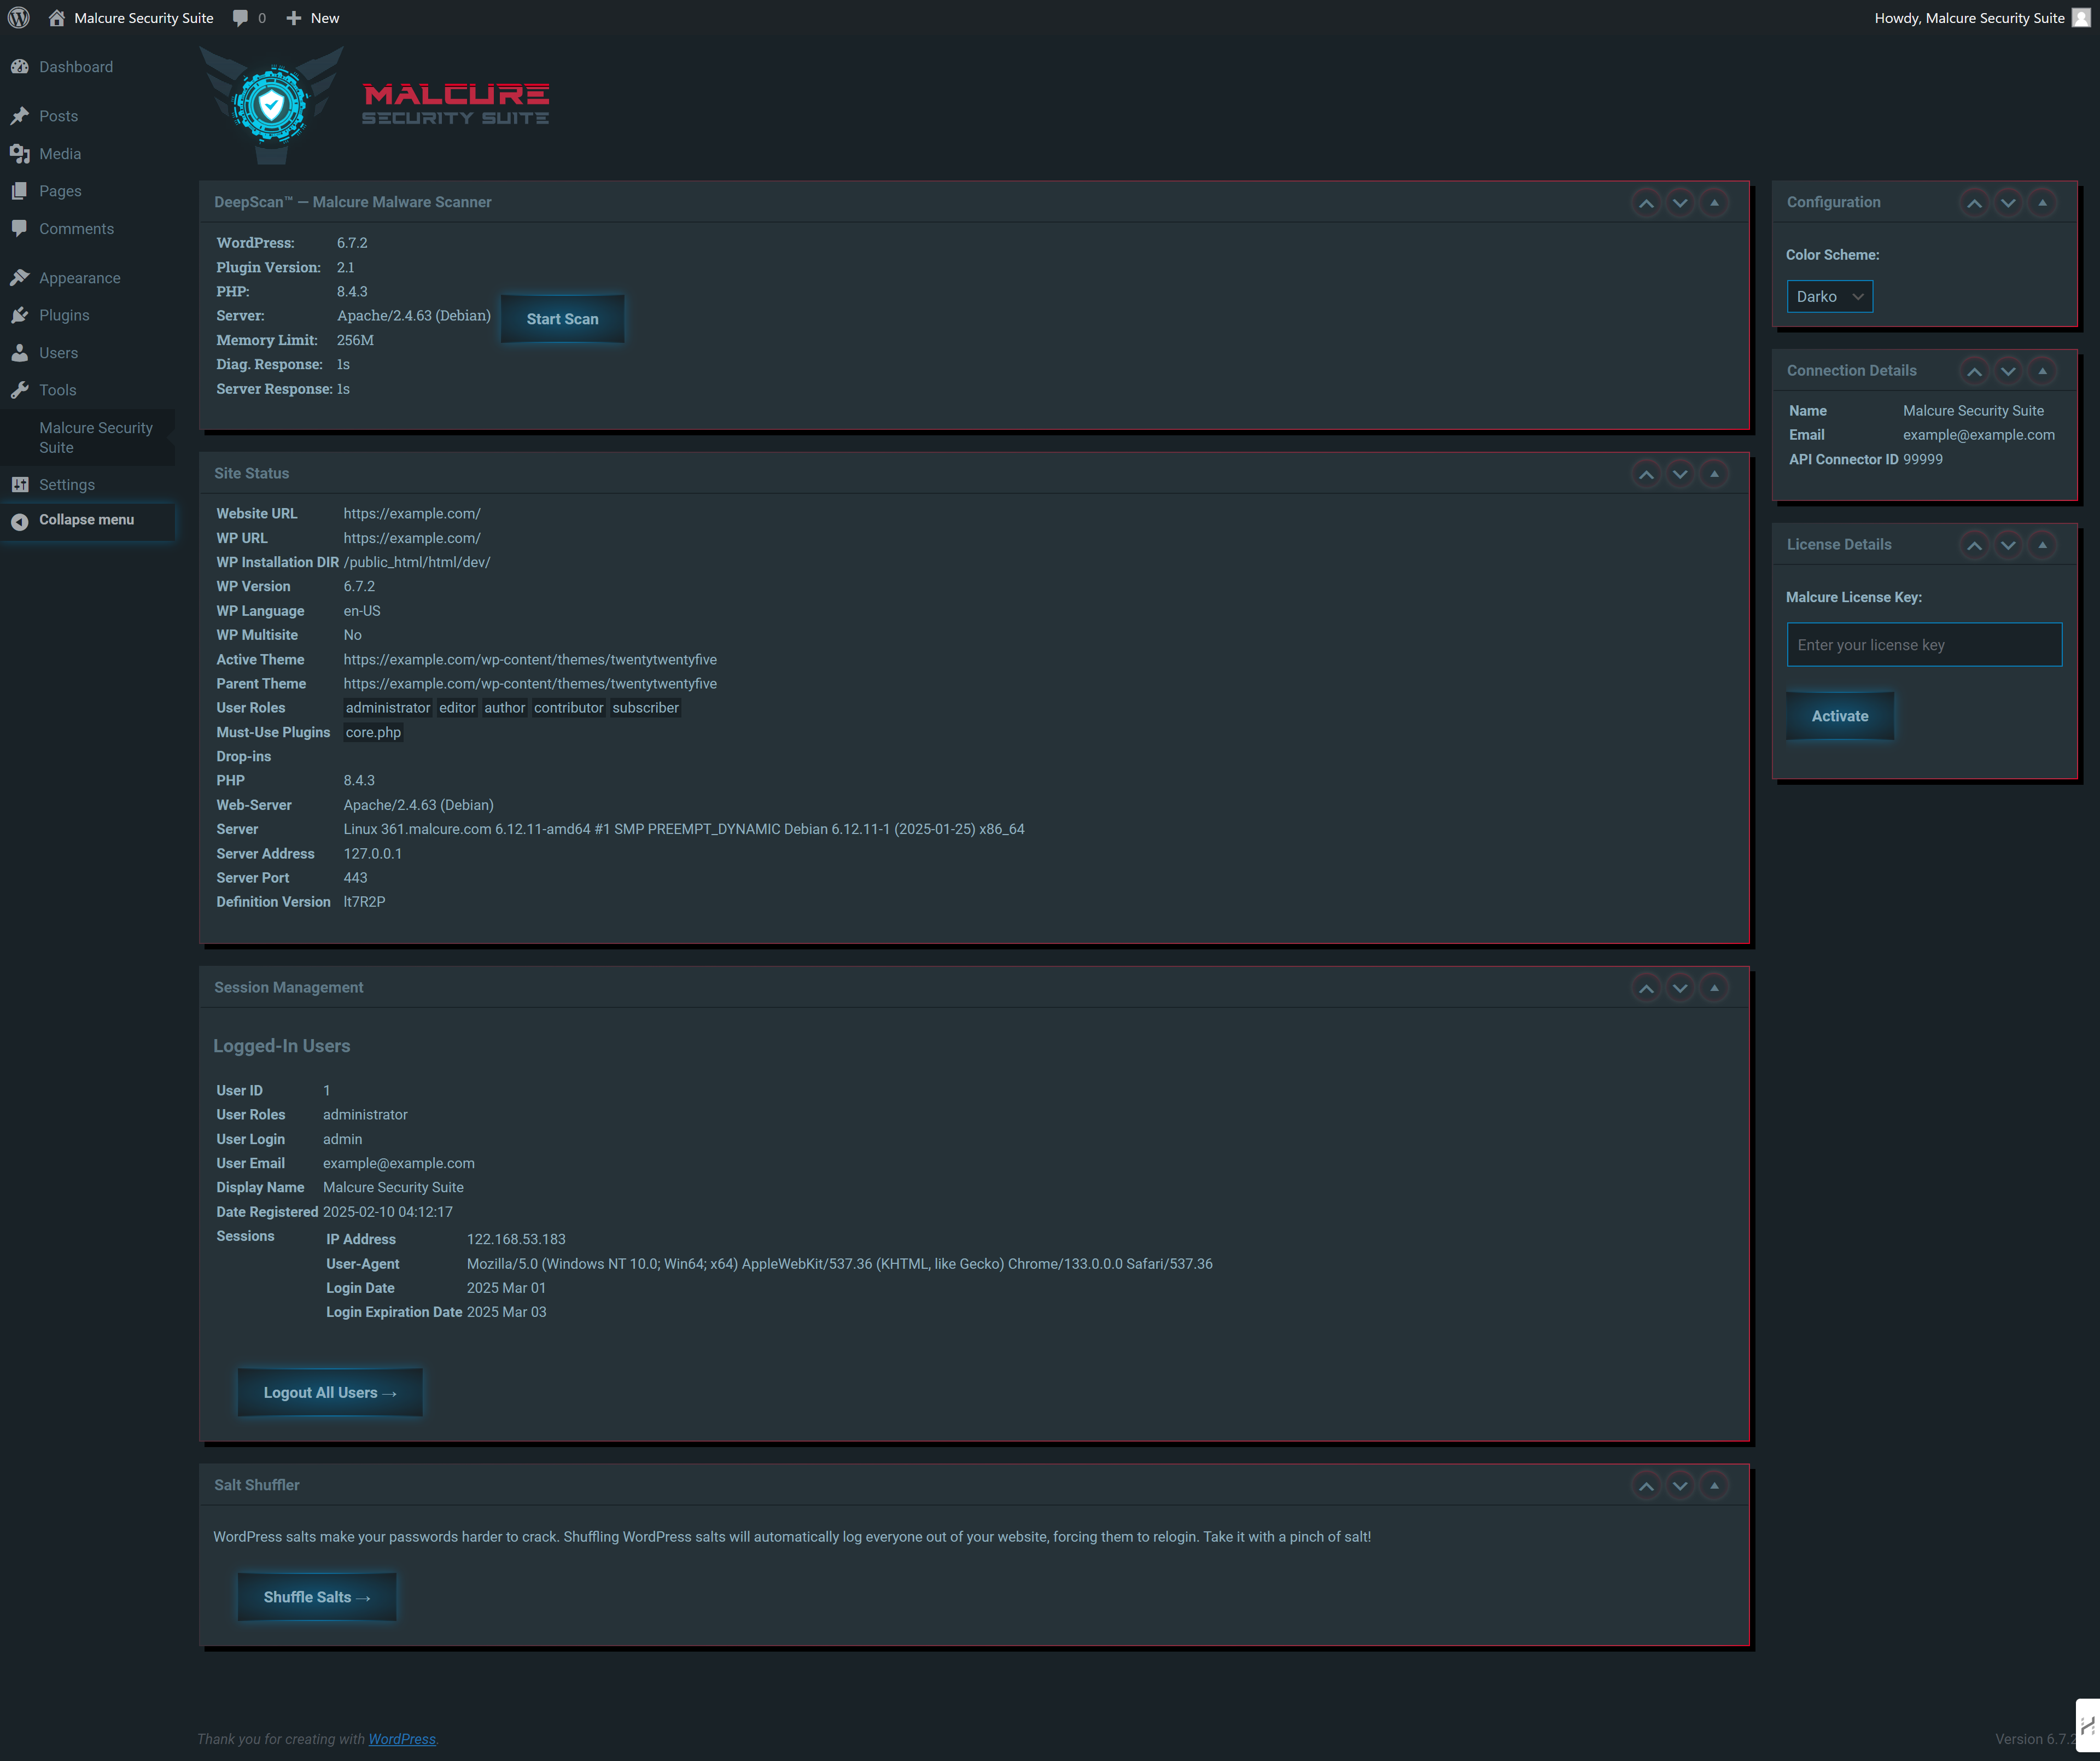Click the Shuffle Salts button
This screenshot has height=1761, width=2100.
(316, 1597)
